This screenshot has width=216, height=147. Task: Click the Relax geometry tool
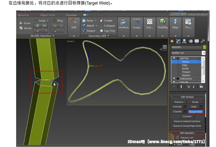click(x=88, y=21)
